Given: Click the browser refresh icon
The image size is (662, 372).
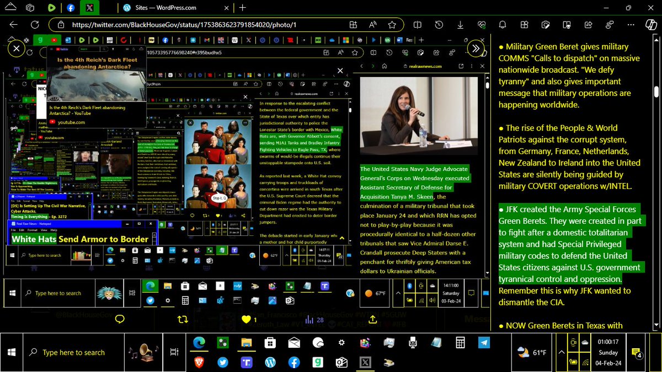Looking at the screenshot, I should 35,25.
